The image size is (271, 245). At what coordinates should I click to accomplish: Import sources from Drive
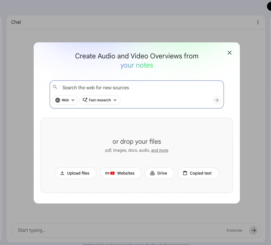(160, 173)
